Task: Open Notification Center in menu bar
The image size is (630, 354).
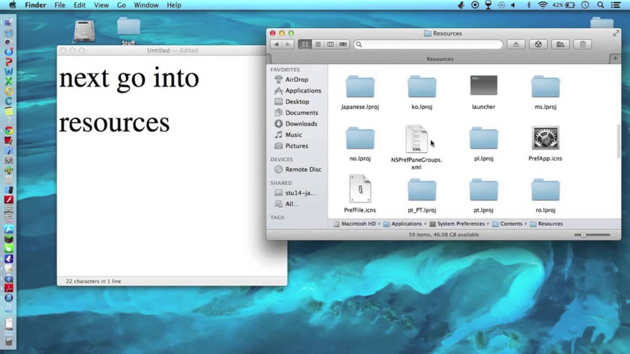Action: point(615,5)
